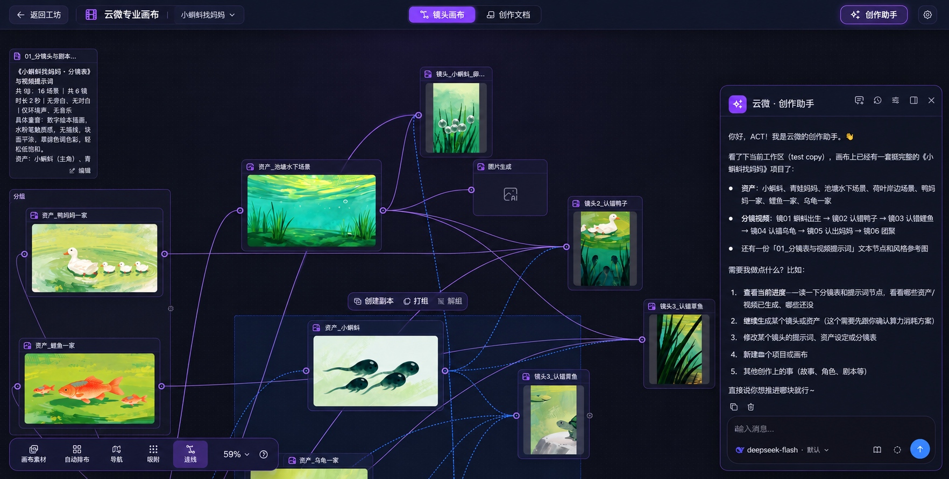This screenshot has height=479, width=949.
Task: Close the 创作助手 assistant panel
Action: (x=931, y=100)
